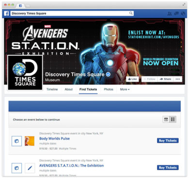The image size is (189, 178).
Task: Switch to list view icon
Action: (x=173, y=119)
